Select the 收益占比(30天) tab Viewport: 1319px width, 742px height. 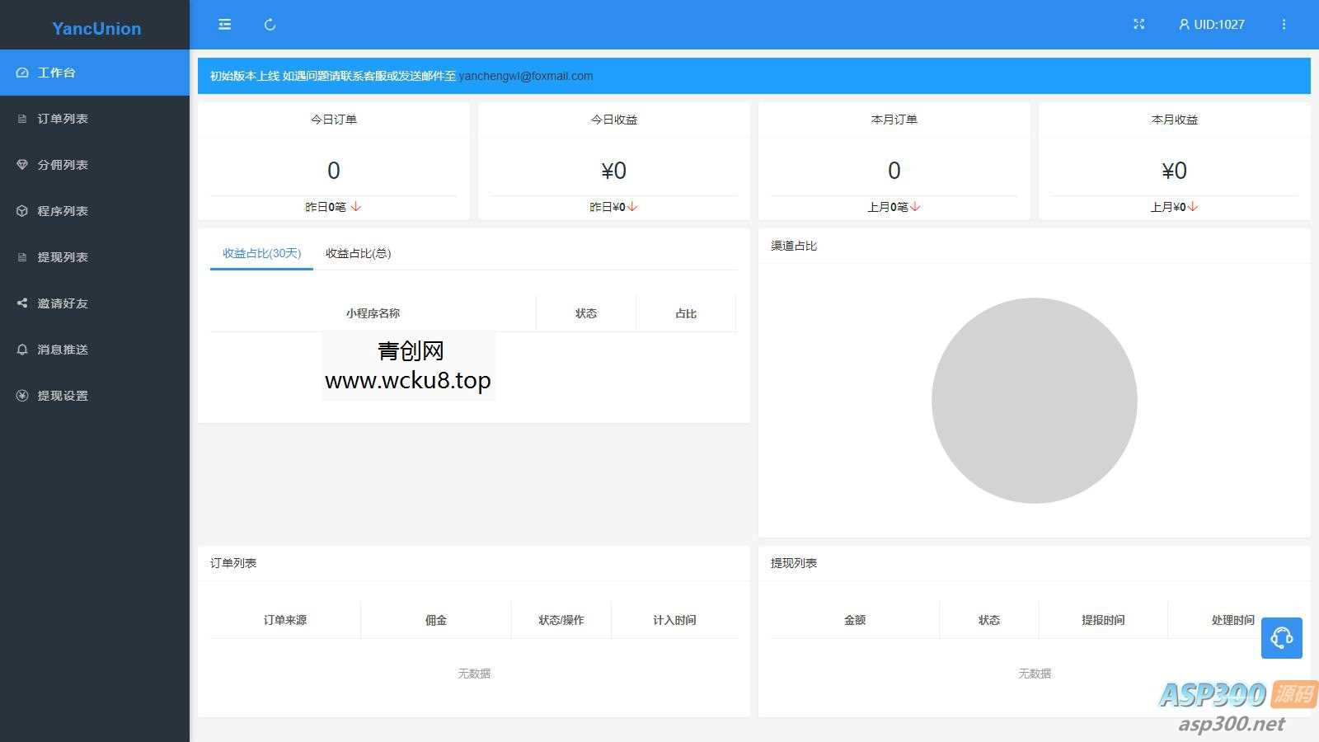[261, 254]
